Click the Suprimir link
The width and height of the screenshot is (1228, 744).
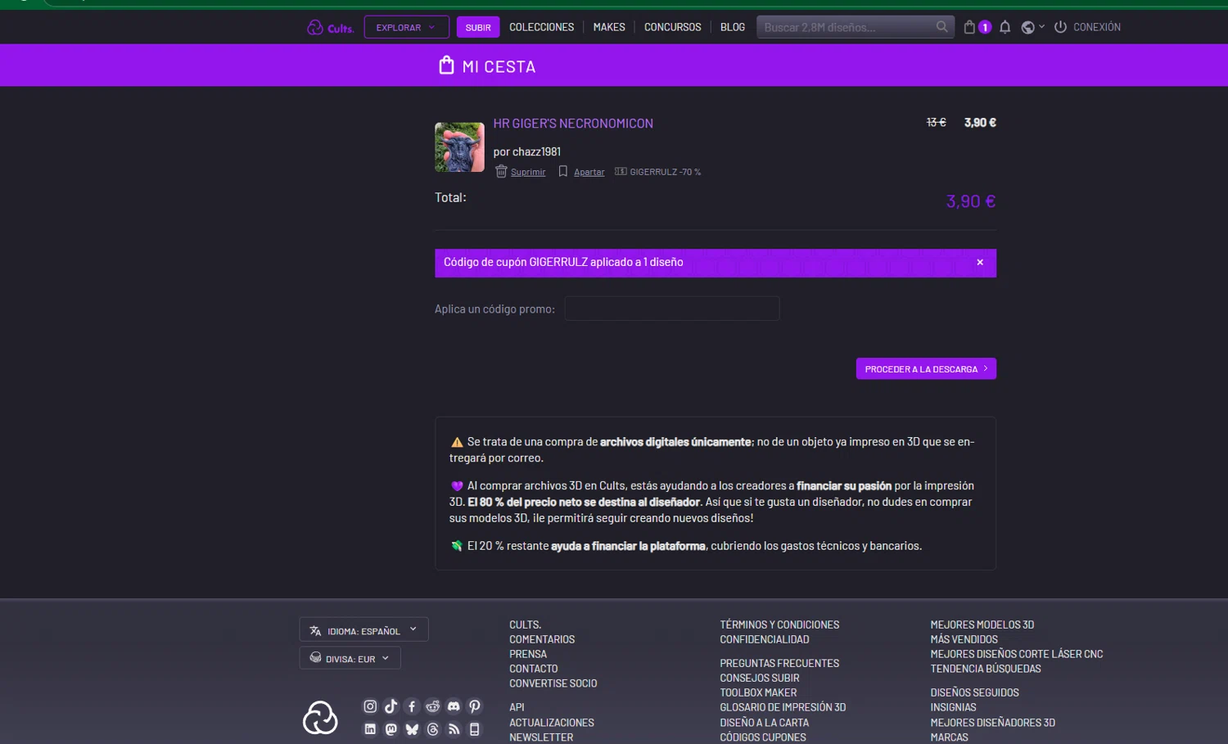(x=528, y=172)
